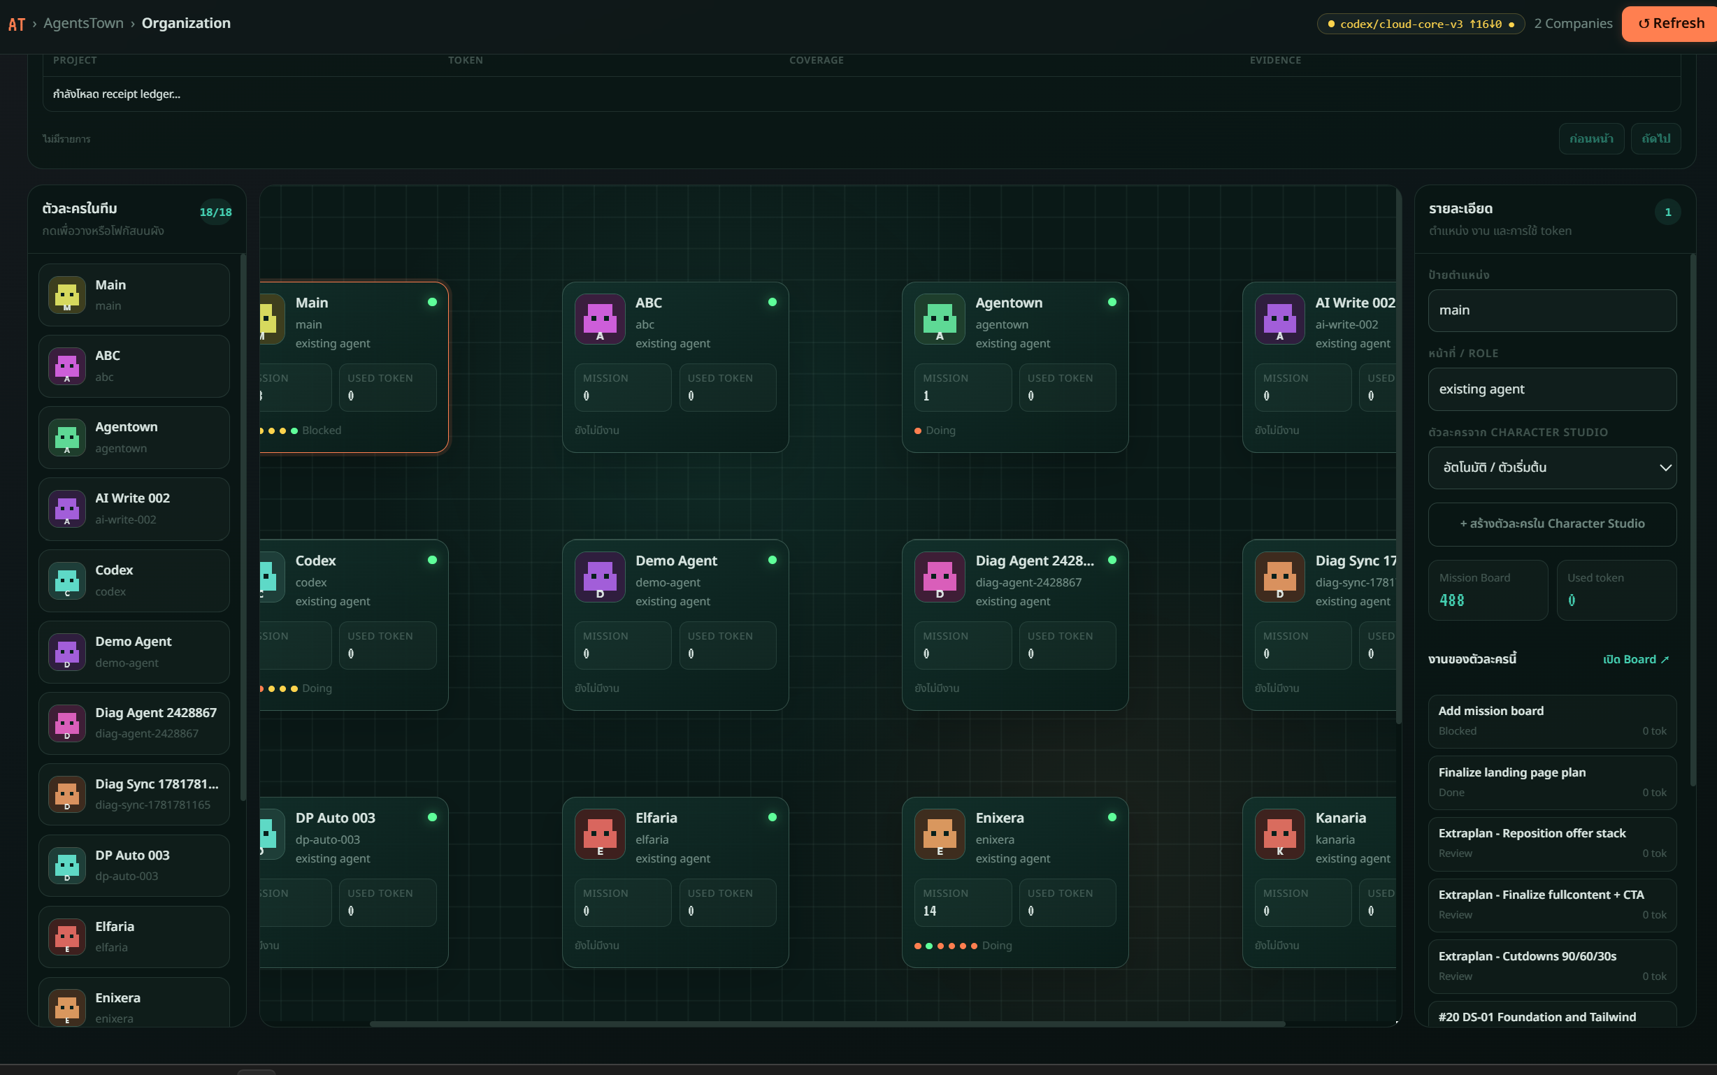Click Enixera card avatar on the canvas
Viewport: 1717px width, 1075px height.
pyautogui.click(x=940, y=834)
